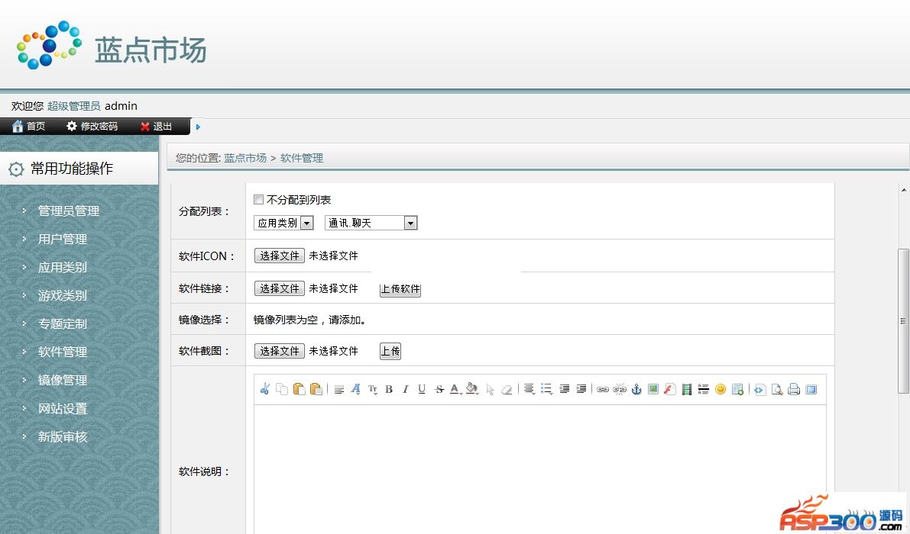Viewport: 910px width, 534px height.
Task: Click 选择文件 for 软件截图
Action: [279, 350]
